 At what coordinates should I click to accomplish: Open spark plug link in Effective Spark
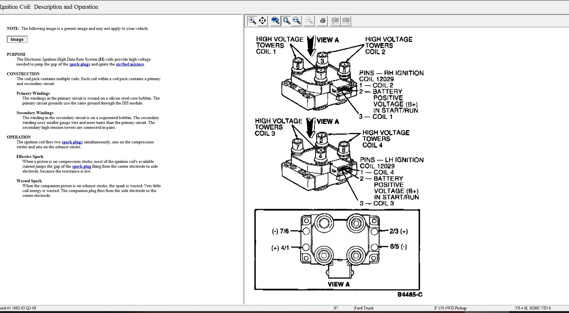(82, 166)
